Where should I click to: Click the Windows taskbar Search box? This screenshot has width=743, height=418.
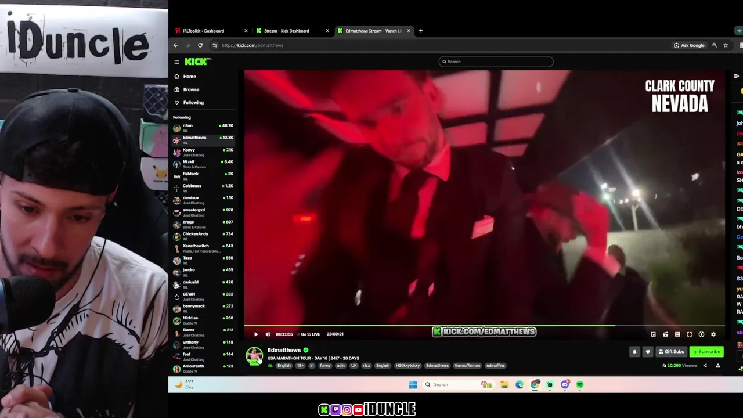[x=459, y=384]
